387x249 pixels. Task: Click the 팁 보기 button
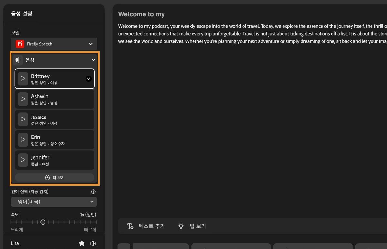tap(192, 226)
